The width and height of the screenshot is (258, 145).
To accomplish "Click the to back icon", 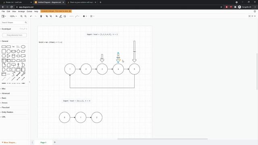I will tap(51, 16).
